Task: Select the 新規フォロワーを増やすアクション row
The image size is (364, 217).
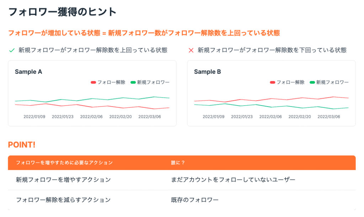Action: point(182,180)
